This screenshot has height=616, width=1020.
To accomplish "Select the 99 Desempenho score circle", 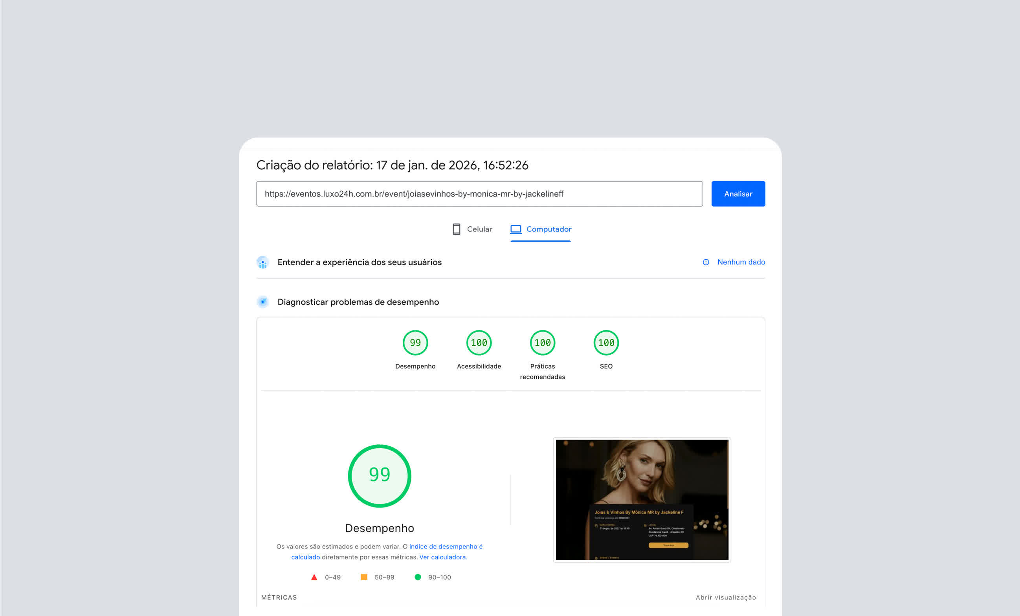I will click(x=415, y=342).
